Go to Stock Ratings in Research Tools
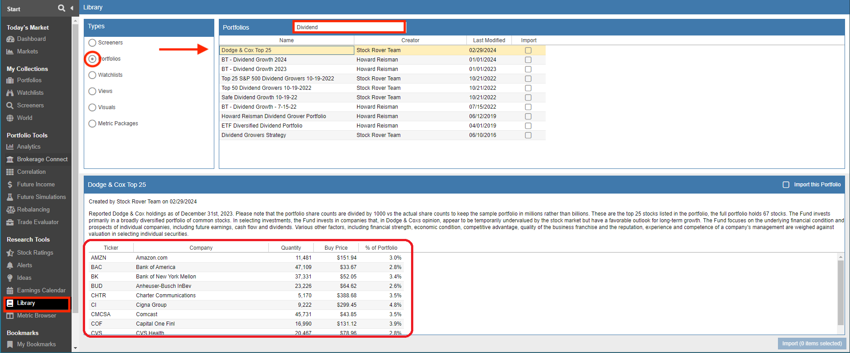Image resolution: width=850 pixels, height=353 pixels. click(x=35, y=253)
